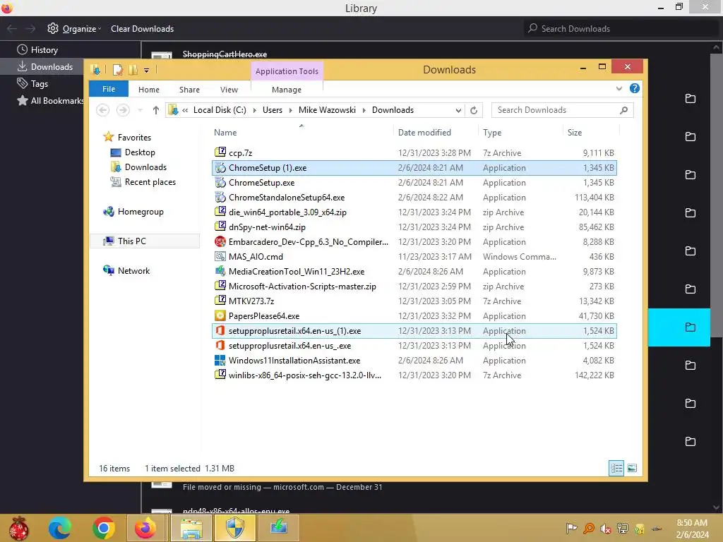
Task: Click Clear Downloads in Library toolbar
Action: pyautogui.click(x=142, y=28)
